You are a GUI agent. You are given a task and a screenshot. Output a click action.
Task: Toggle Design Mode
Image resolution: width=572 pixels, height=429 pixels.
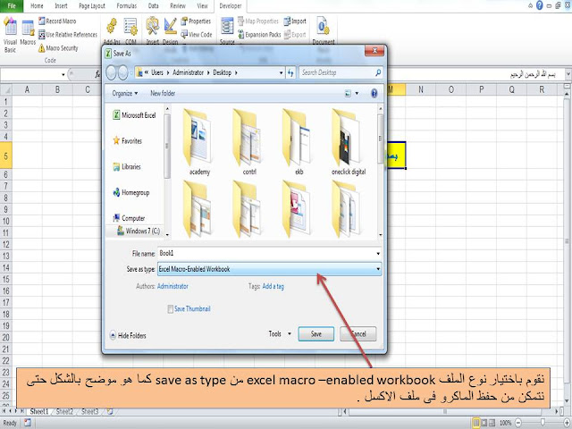point(170,30)
